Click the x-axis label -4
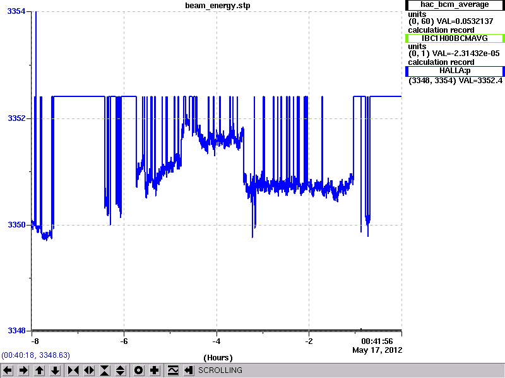Image resolution: width=505 pixels, height=378 pixels. point(217,341)
